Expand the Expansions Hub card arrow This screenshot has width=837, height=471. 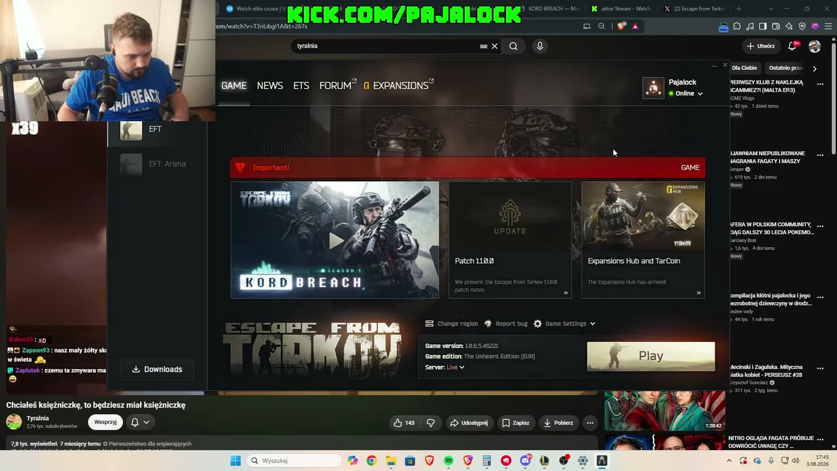click(698, 292)
